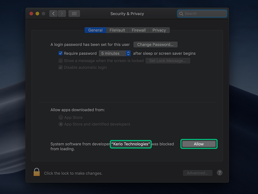Click the Allow button for Kerio Technologies
258x194 pixels.
point(199,144)
